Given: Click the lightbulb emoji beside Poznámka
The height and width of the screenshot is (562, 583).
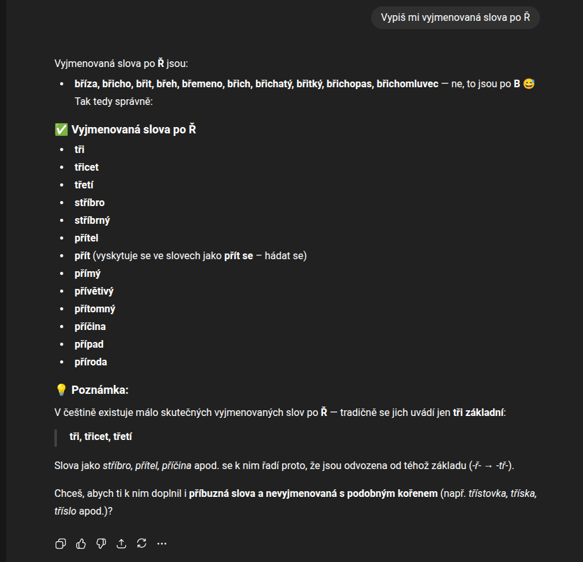Looking at the screenshot, I should (61, 390).
